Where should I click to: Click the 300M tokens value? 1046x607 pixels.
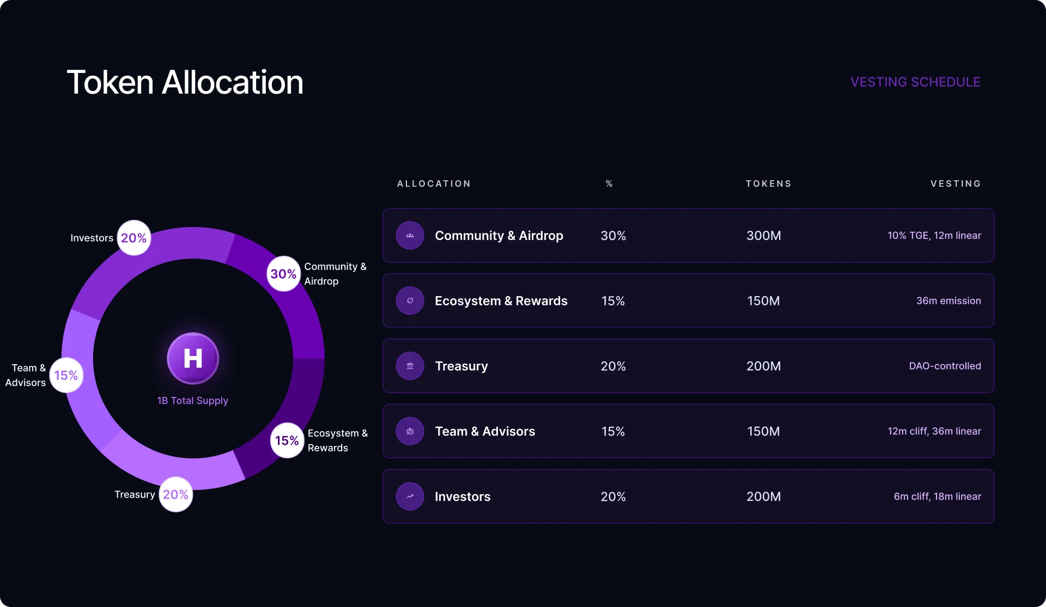(x=764, y=236)
